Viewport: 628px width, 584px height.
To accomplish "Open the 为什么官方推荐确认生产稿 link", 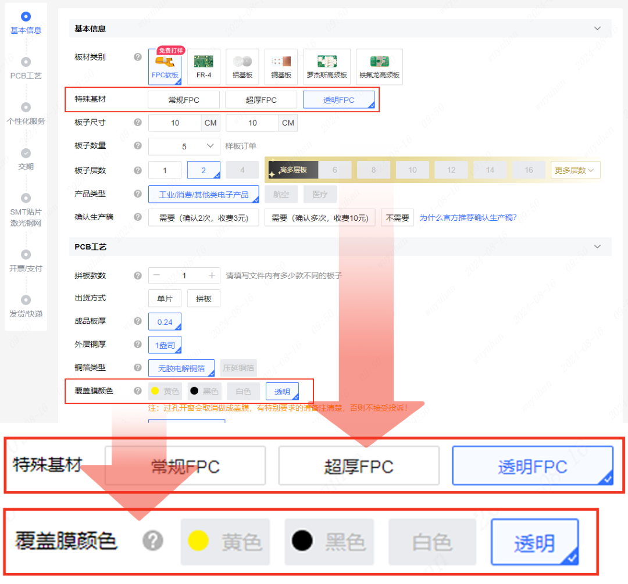I will coord(468,218).
